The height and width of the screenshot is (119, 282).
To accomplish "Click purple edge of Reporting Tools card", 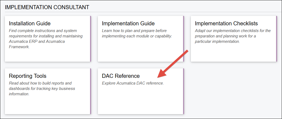I will [90, 91].
